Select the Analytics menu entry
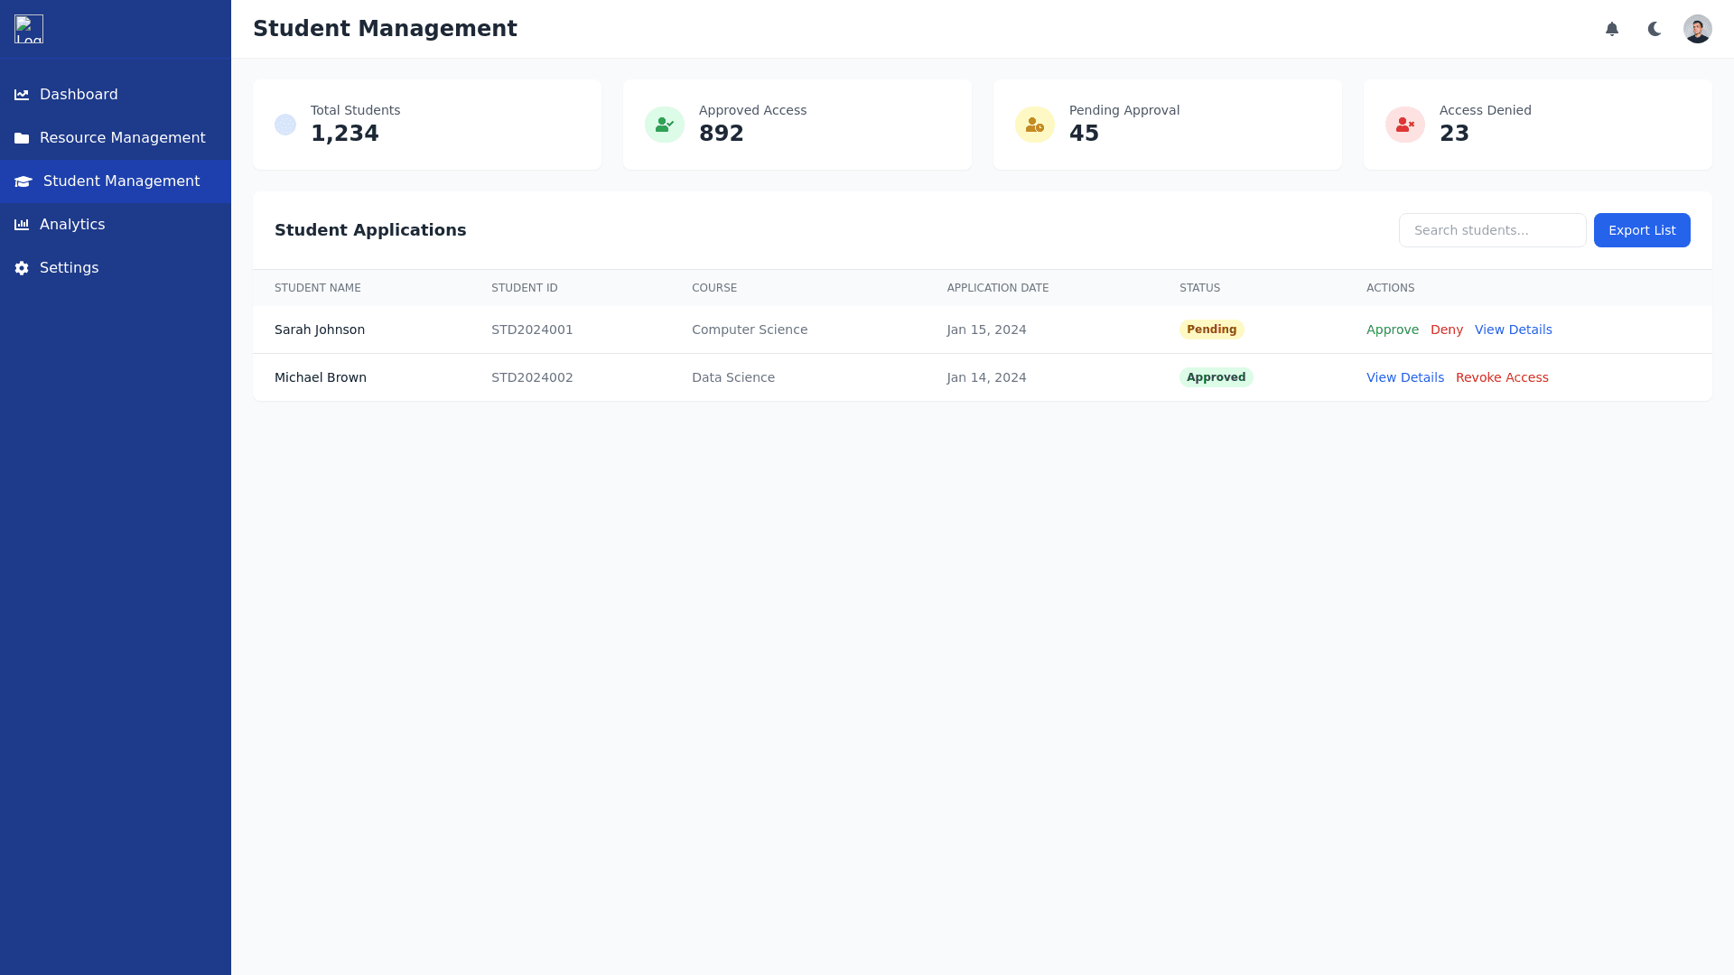Image resolution: width=1734 pixels, height=975 pixels. tap(73, 224)
